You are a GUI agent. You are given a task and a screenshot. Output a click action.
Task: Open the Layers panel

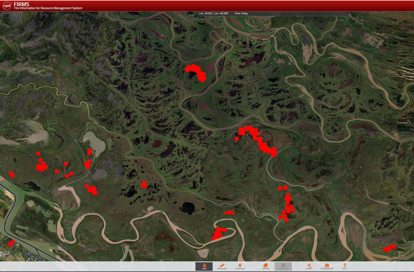click(265, 266)
